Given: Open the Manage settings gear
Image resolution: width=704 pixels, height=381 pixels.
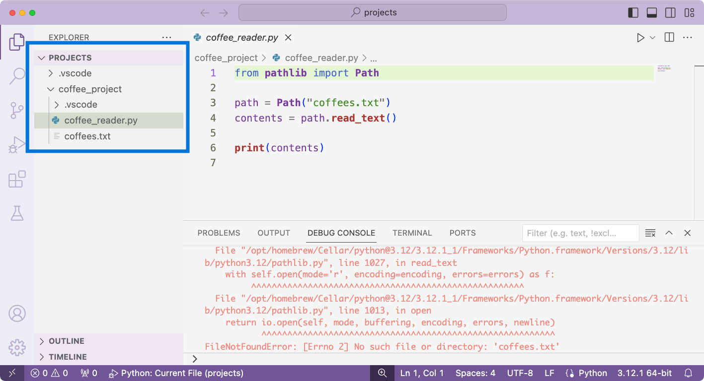Looking at the screenshot, I should coord(17,348).
